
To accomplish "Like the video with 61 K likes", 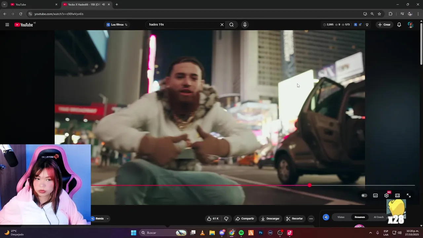I will point(213,218).
